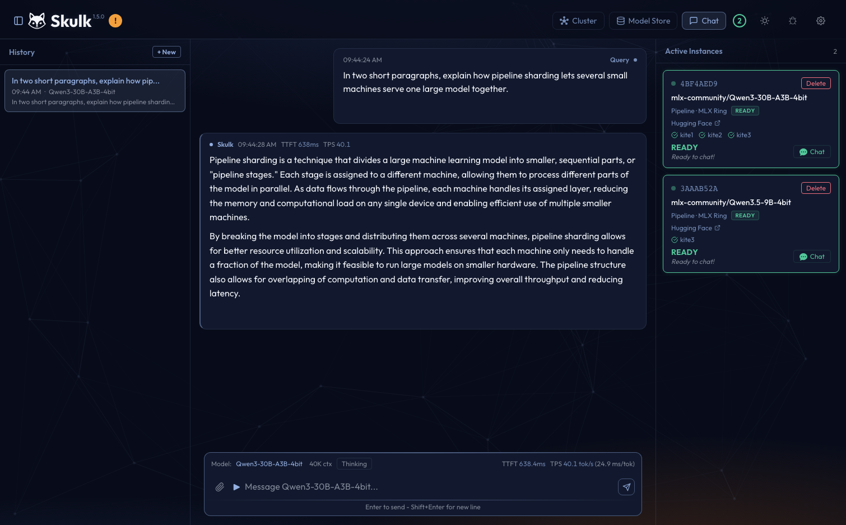Click the kite2 node check icon
846x525 pixels.
click(x=702, y=135)
